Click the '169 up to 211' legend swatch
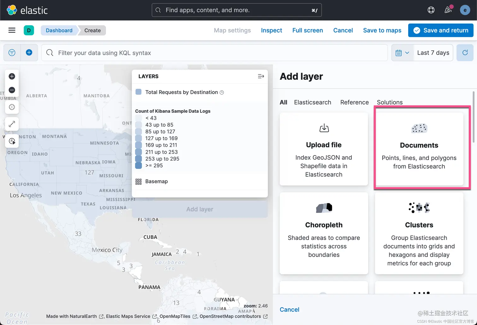 point(138,145)
